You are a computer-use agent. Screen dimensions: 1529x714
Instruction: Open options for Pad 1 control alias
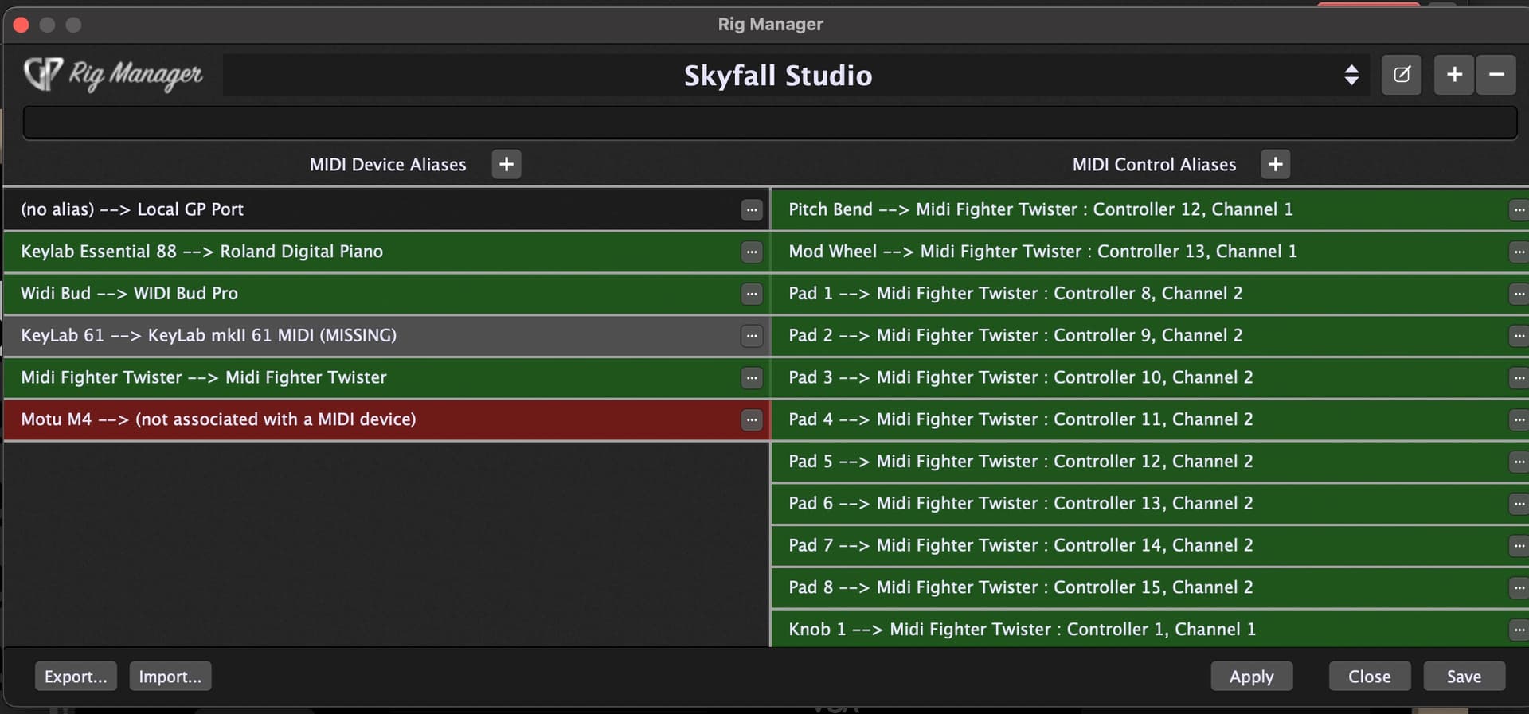(x=1519, y=294)
